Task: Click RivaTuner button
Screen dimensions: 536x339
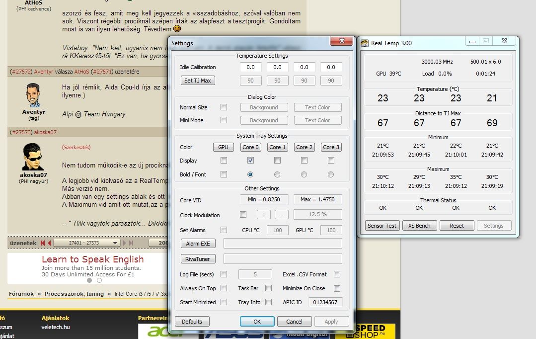Action: (198, 259)
